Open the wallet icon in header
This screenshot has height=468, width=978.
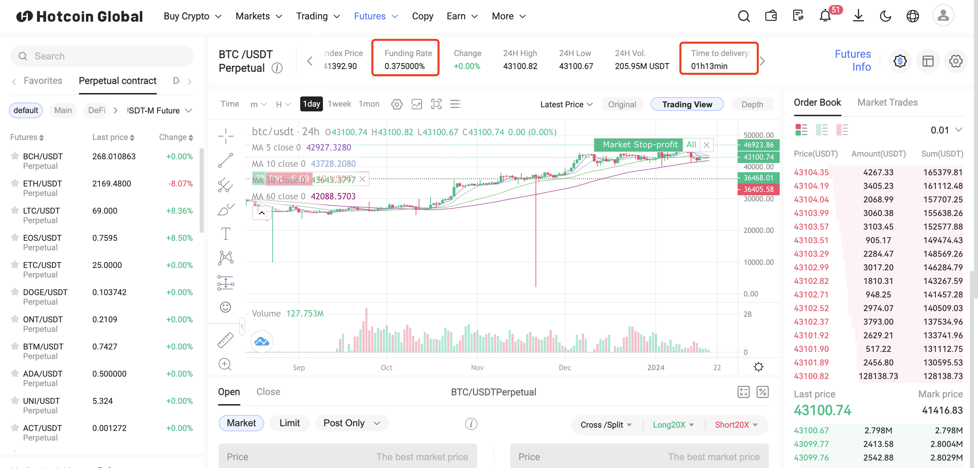click(x=771, y=16)
